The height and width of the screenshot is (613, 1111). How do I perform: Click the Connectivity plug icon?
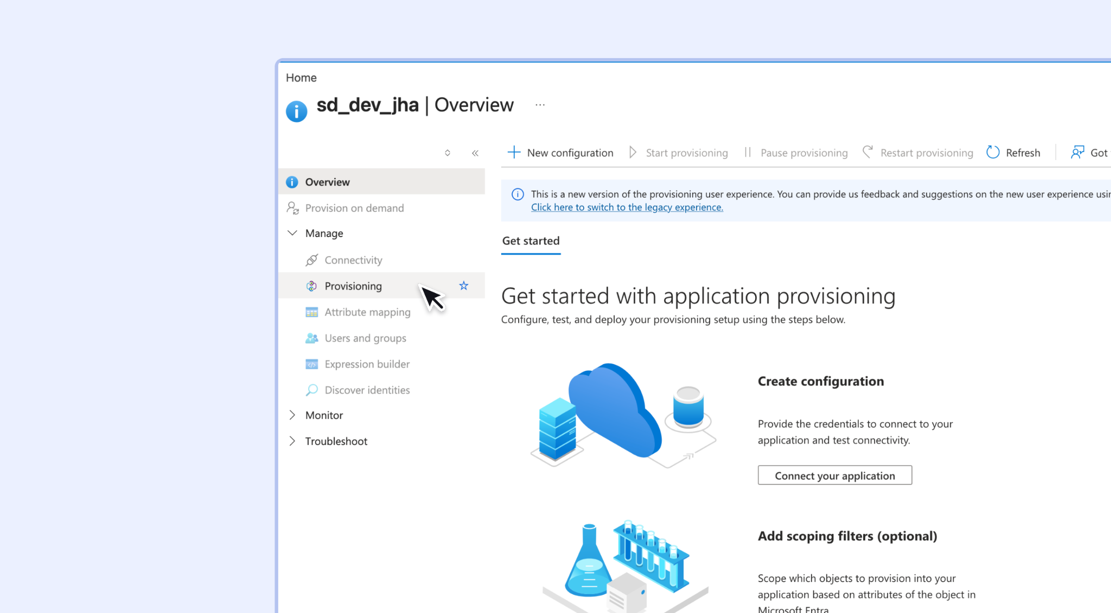point(311,260)
